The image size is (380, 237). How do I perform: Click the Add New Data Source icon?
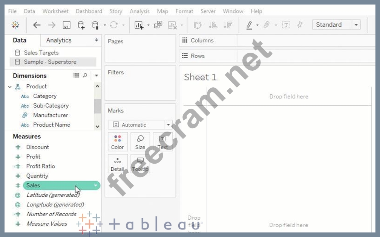click(81, 25)
